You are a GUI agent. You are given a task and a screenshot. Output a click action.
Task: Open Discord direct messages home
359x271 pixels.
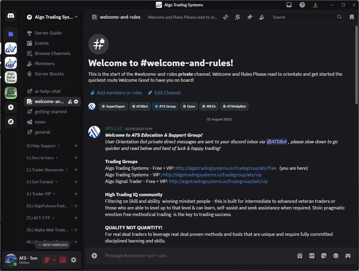pos(11,16)
